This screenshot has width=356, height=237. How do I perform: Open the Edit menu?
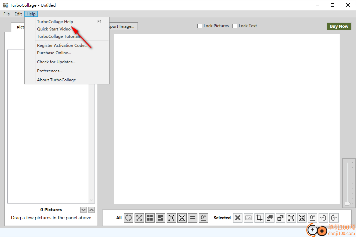click(x=18, y=14)
